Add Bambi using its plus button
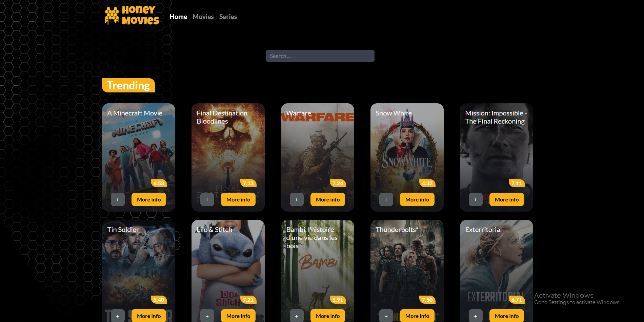644x322 pixels. pos(297,316)
